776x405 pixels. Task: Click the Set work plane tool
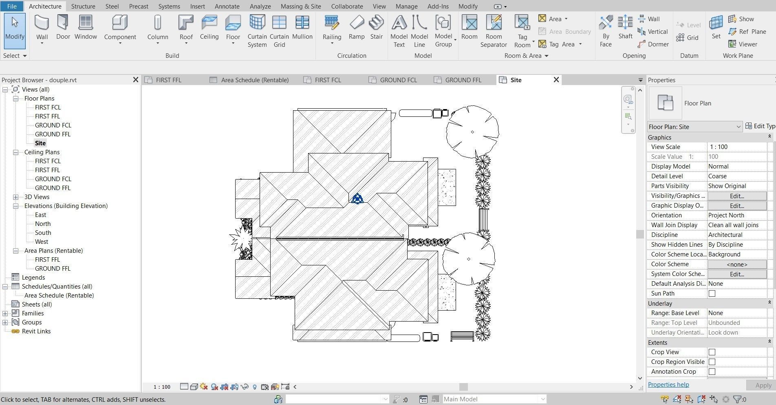point(716,28)
